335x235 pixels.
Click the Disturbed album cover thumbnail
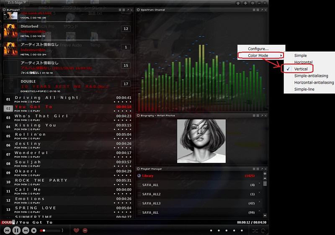click(10, 31)
